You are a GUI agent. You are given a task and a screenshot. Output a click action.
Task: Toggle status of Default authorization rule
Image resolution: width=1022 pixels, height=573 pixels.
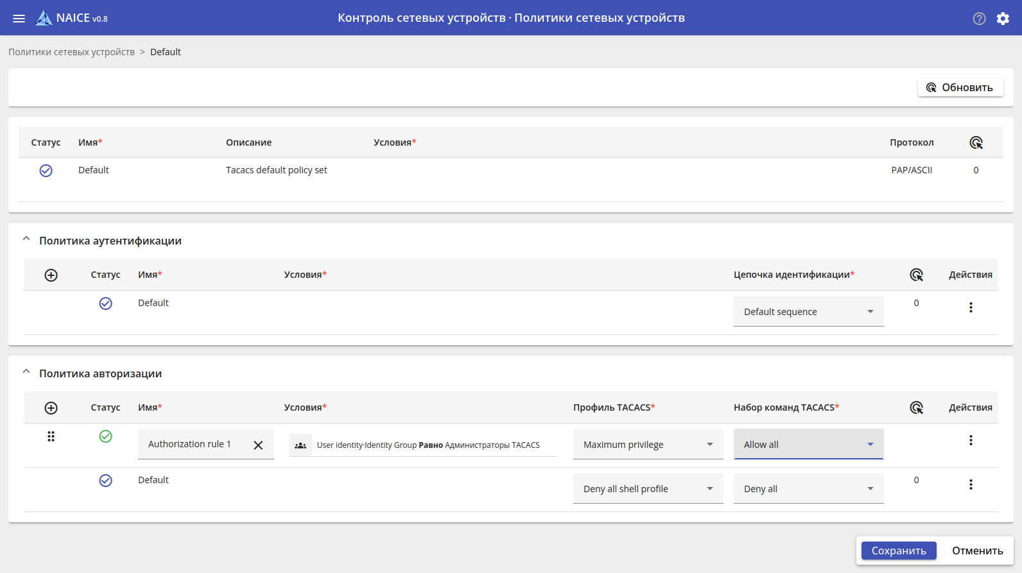point(106,481)
